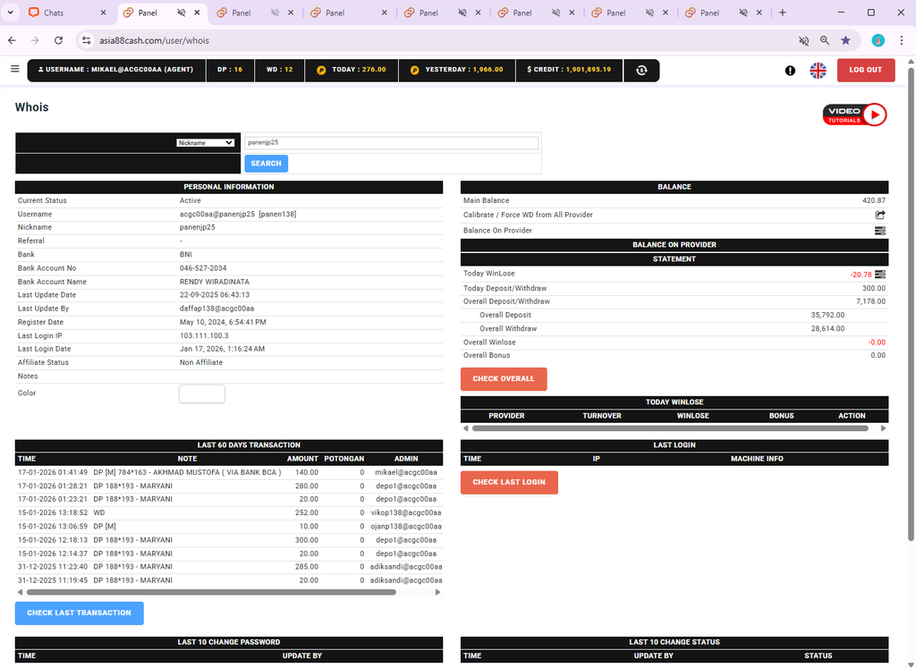916x668 pixels.
Task: Click the transaction table horizontal scrollbar
Action: 211,592
